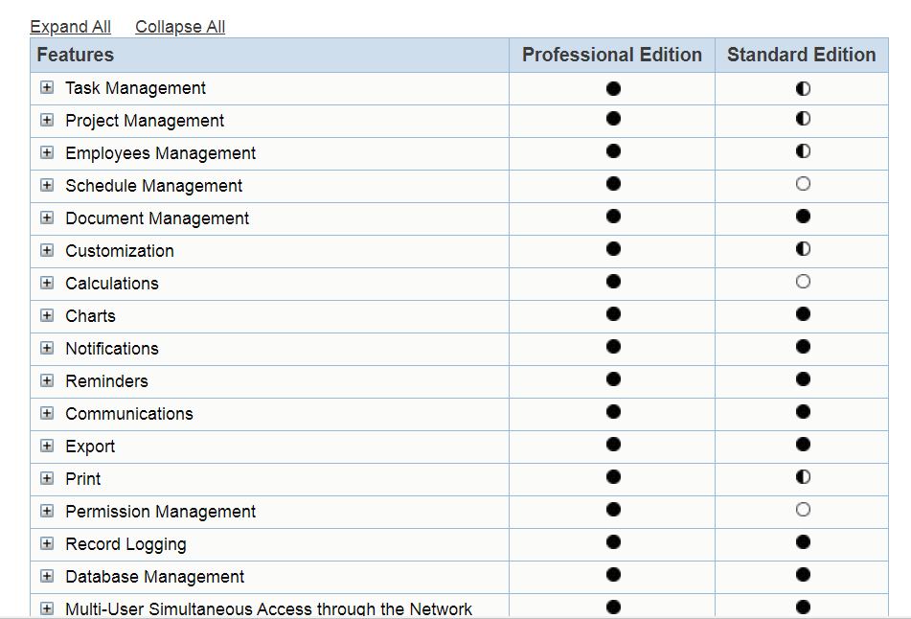Select the empty circle for Schedule Management Standard Edition
The image size is (911, 619).
point(801,185)
